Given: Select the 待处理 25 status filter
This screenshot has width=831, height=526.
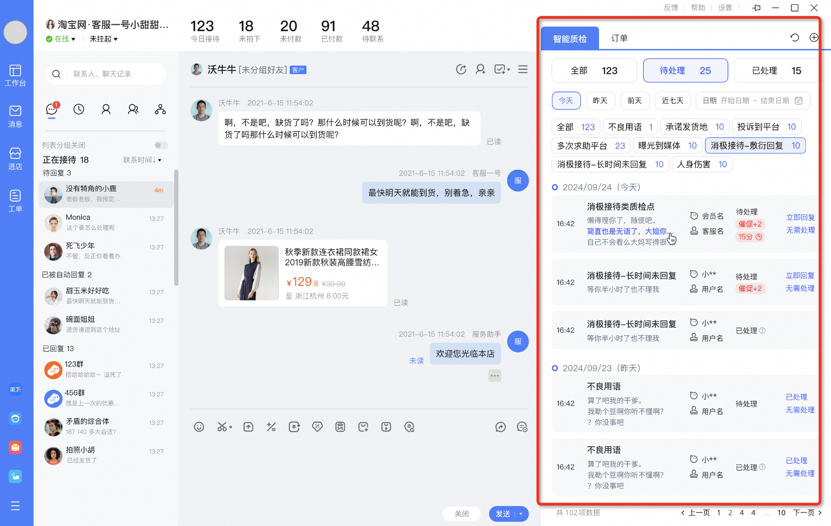Looking at the screenshot, I should click(x=685, y=70).
